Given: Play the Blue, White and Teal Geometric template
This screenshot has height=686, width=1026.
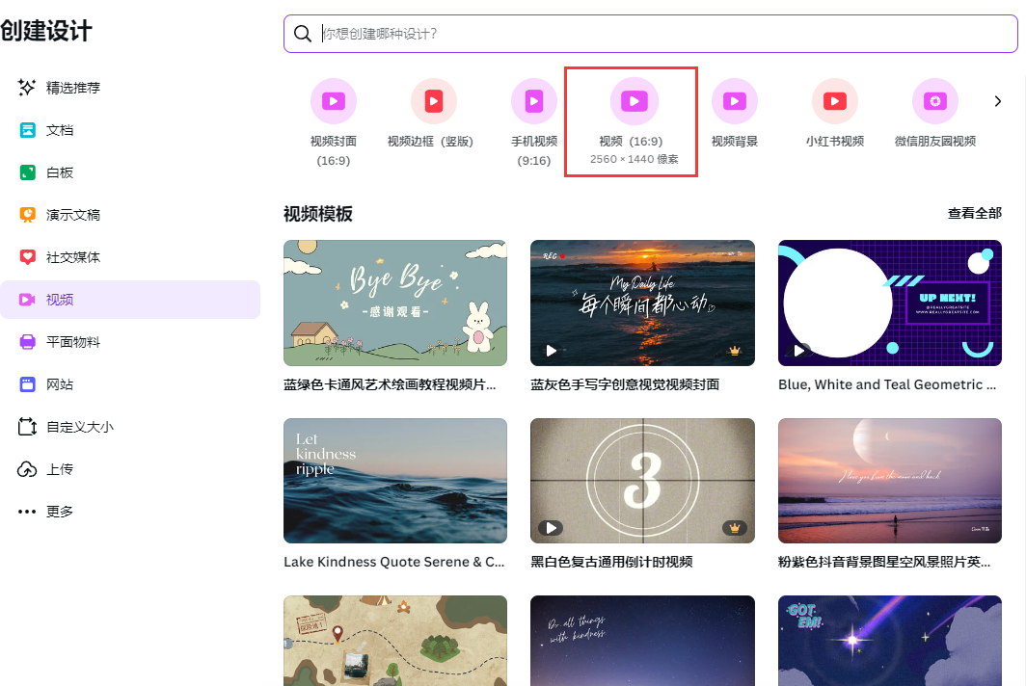Looking at the screenshot, I should tap(799, 351).
